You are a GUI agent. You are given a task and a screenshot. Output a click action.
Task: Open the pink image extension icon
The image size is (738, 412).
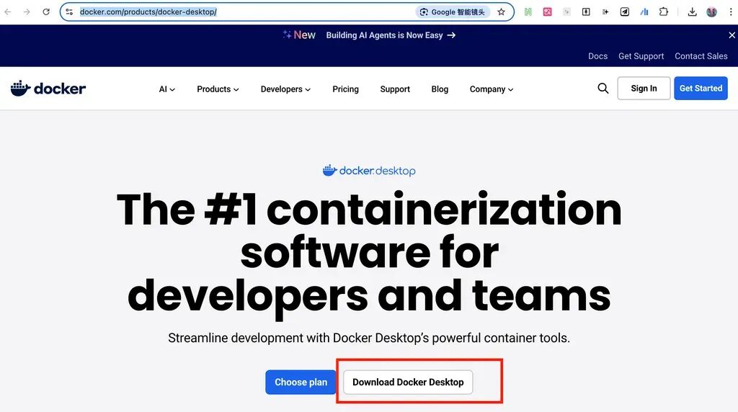(x=548, y=12)
